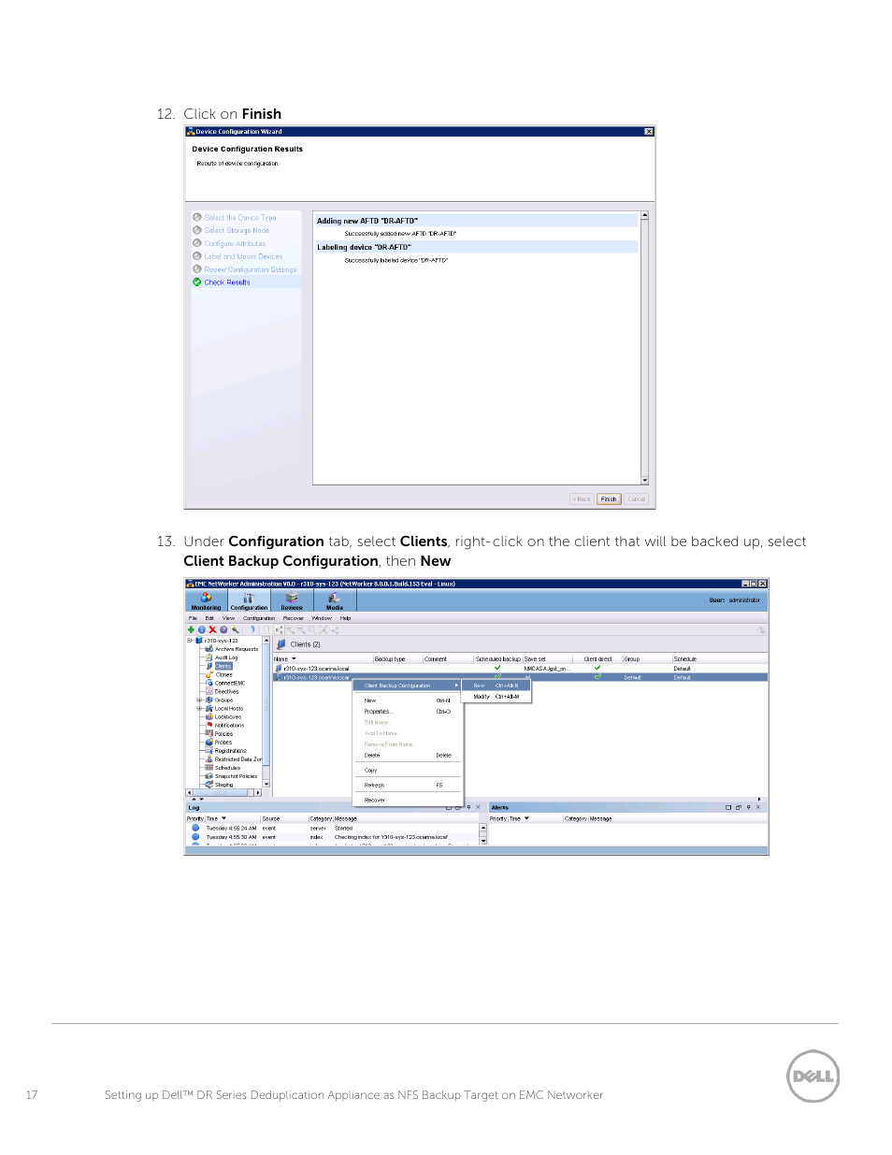892x1155 pixels.
Task: Select Clients in the tree
Action: [x=223, y=666]
